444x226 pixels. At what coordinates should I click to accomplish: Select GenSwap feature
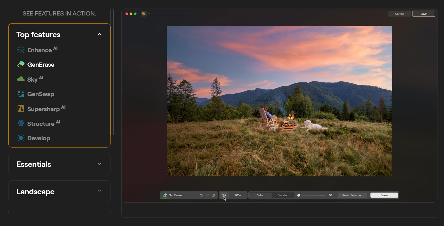tap(36, 94)
